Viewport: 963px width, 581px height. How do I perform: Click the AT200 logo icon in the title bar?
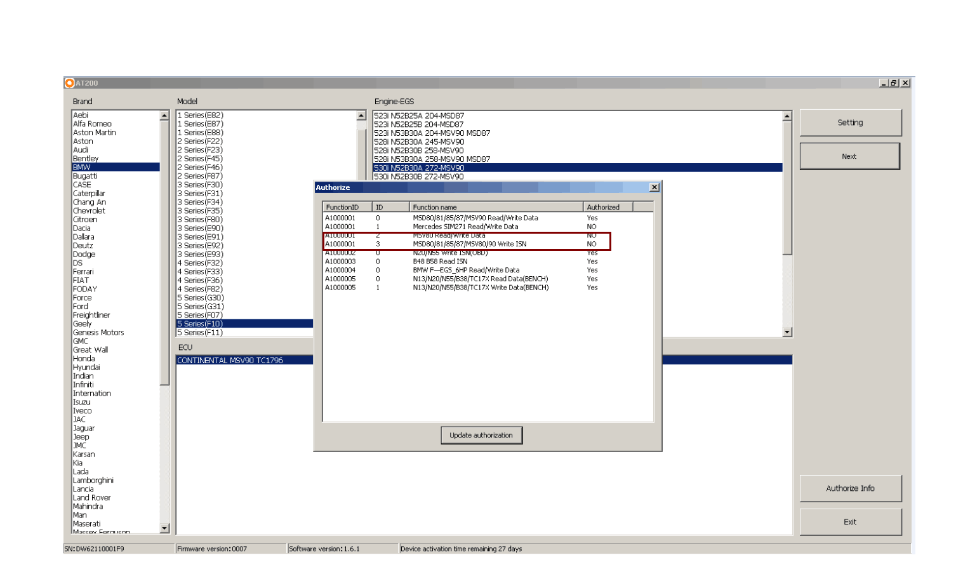pos(70,83)
